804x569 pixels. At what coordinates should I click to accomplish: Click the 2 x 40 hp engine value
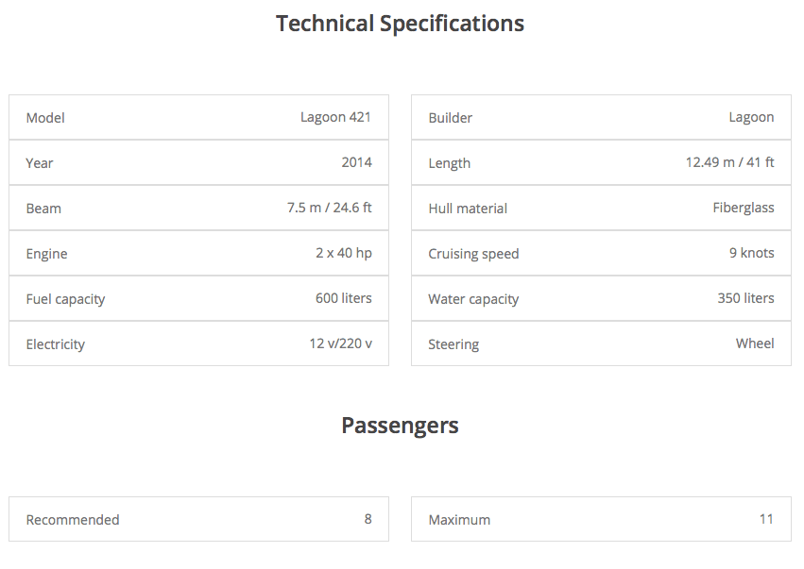point(343,253)
